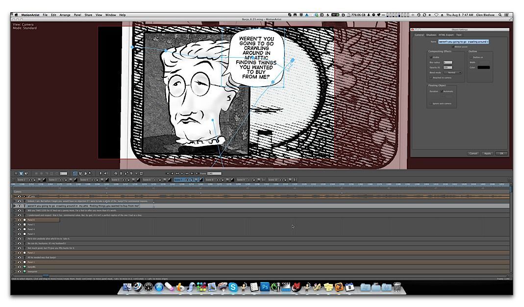Click the rotate tool icon in the toolbar
This screenshot has width=524, height=307.
pyautogui.click(x=85, y=173)
